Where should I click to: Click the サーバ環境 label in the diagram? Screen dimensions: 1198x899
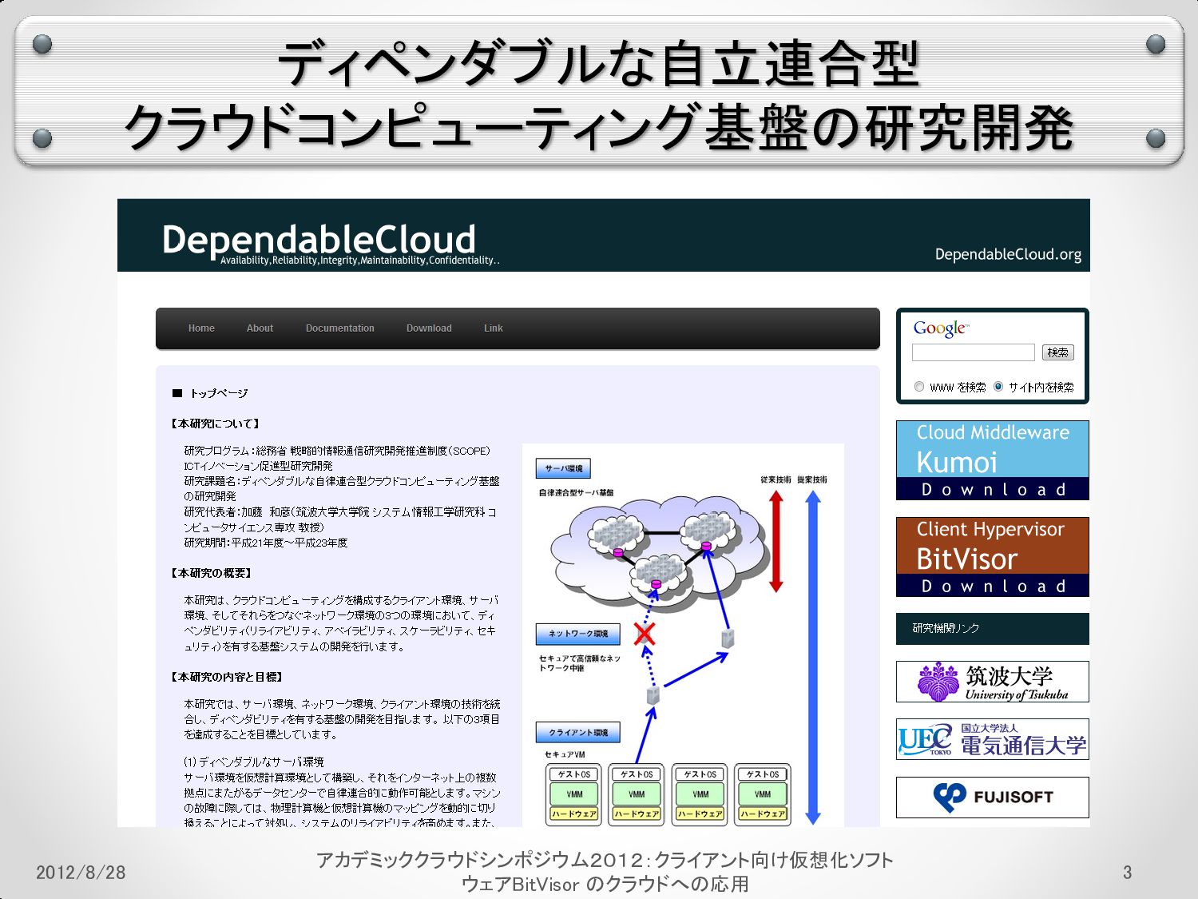pos(563,468)
